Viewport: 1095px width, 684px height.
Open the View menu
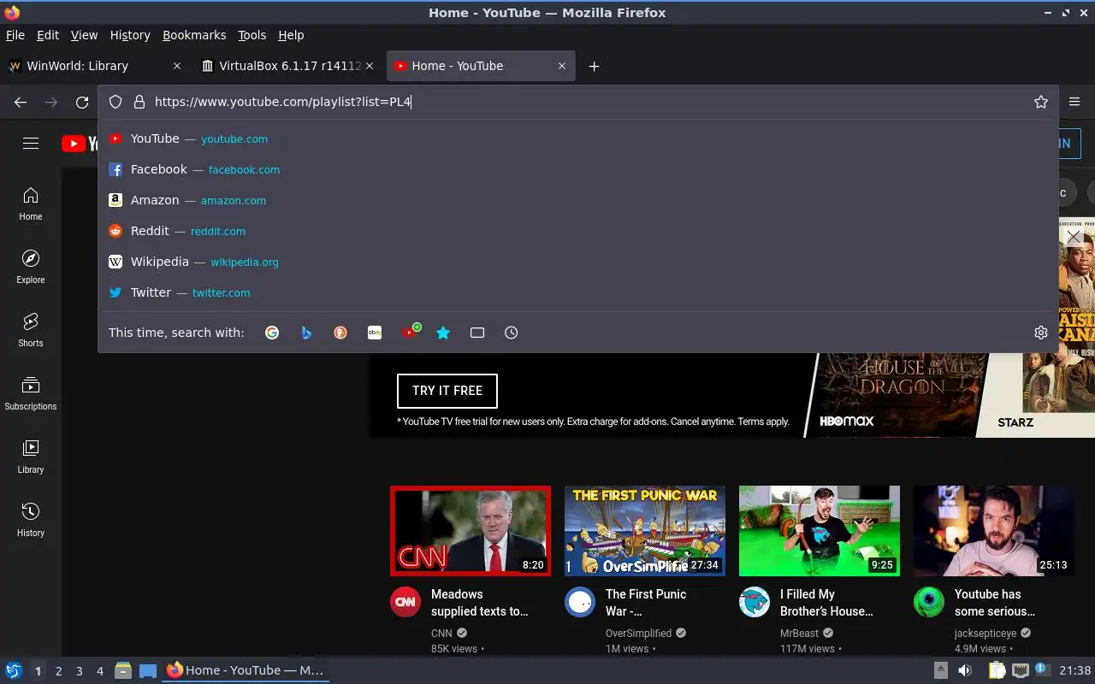[84, 35]
